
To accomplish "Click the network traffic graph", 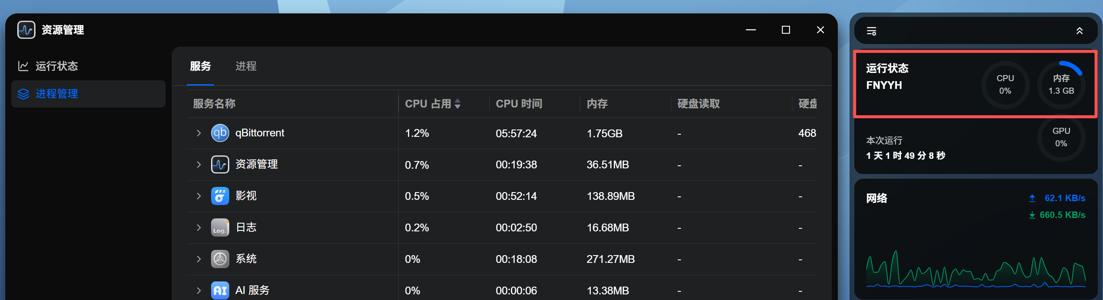I will (976, 268).
